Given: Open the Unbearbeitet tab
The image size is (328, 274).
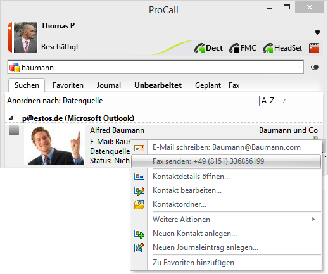Looking at the screenshot, I should pos(158,85).
